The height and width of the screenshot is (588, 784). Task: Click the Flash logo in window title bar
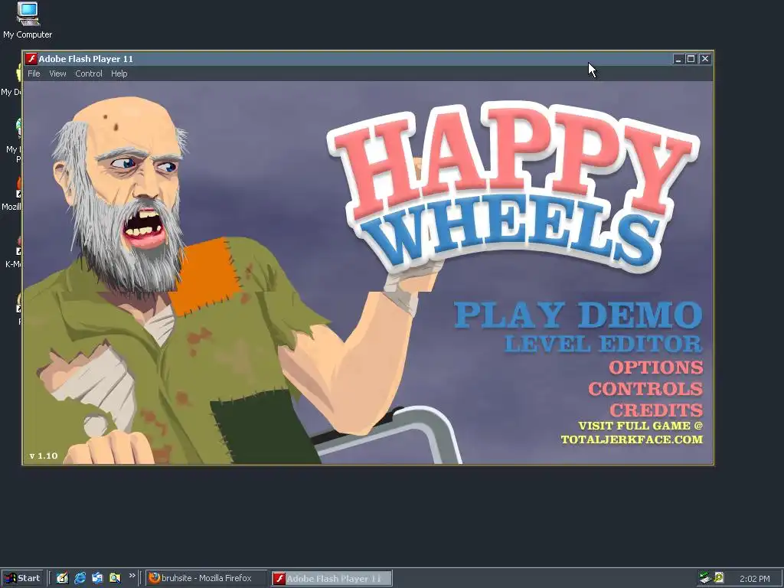(31, 59)
